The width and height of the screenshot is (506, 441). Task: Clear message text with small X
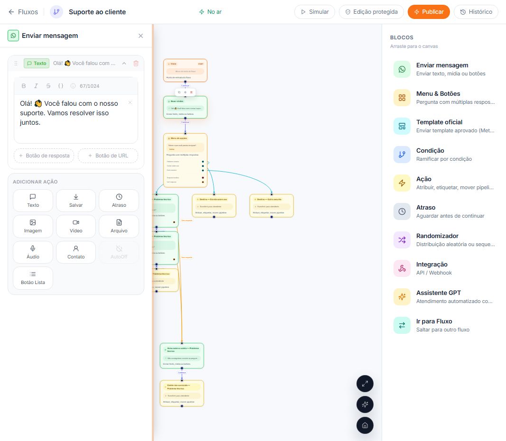[x=130, y=102]
